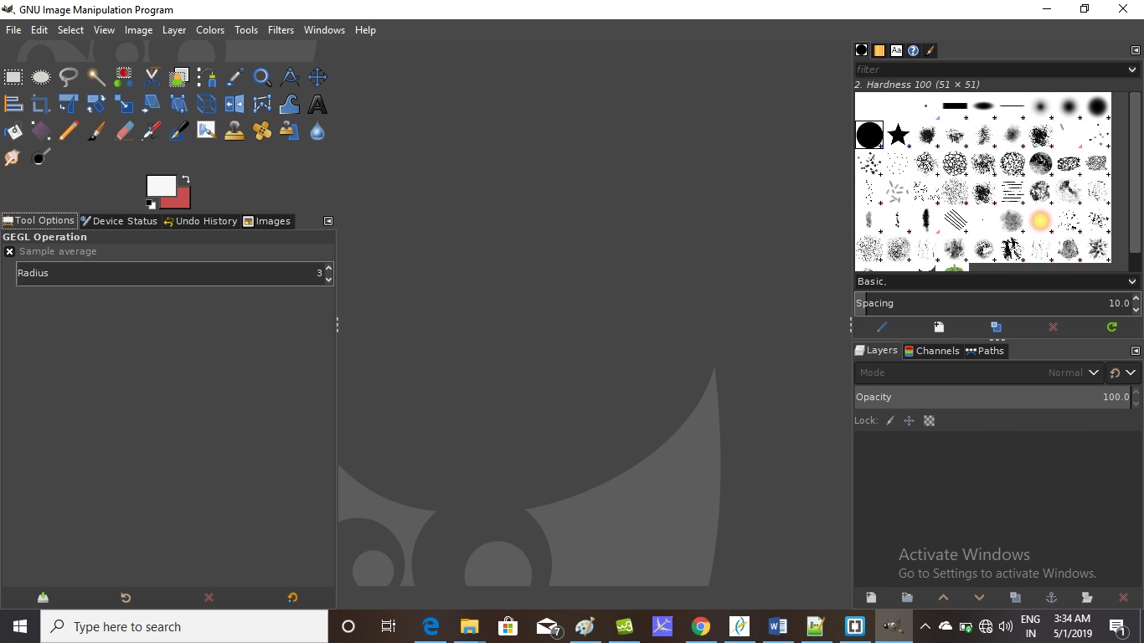Open the Brushes dock tab configuration menu

1136,50
